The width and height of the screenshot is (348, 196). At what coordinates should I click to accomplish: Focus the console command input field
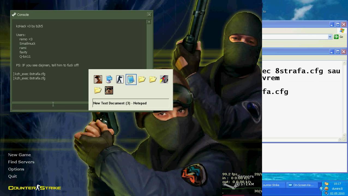click(50, 107)
